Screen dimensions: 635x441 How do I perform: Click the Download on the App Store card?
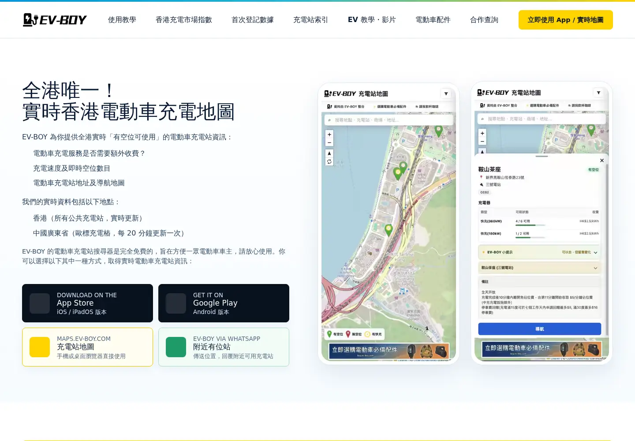(87, 303)
